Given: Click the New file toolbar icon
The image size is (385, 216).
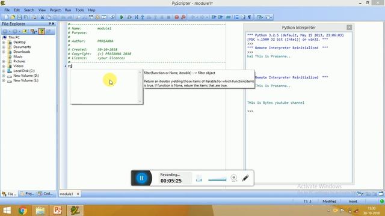Looking at the screenshot, I should click(x=6, y=17).
